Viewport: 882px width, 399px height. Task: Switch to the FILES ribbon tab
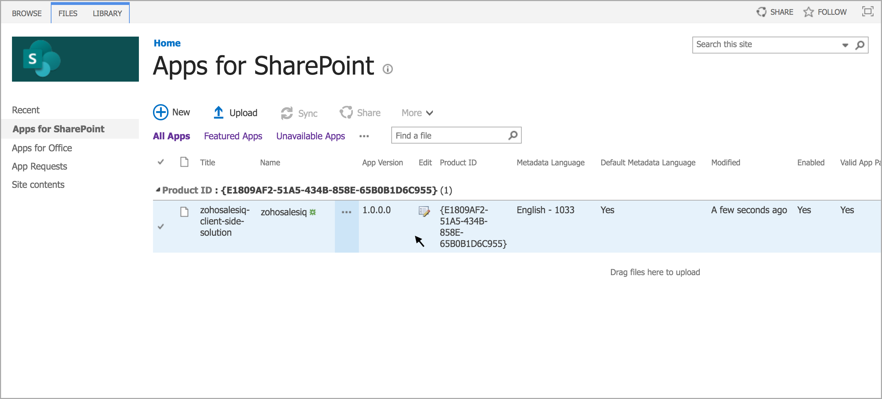68,13
